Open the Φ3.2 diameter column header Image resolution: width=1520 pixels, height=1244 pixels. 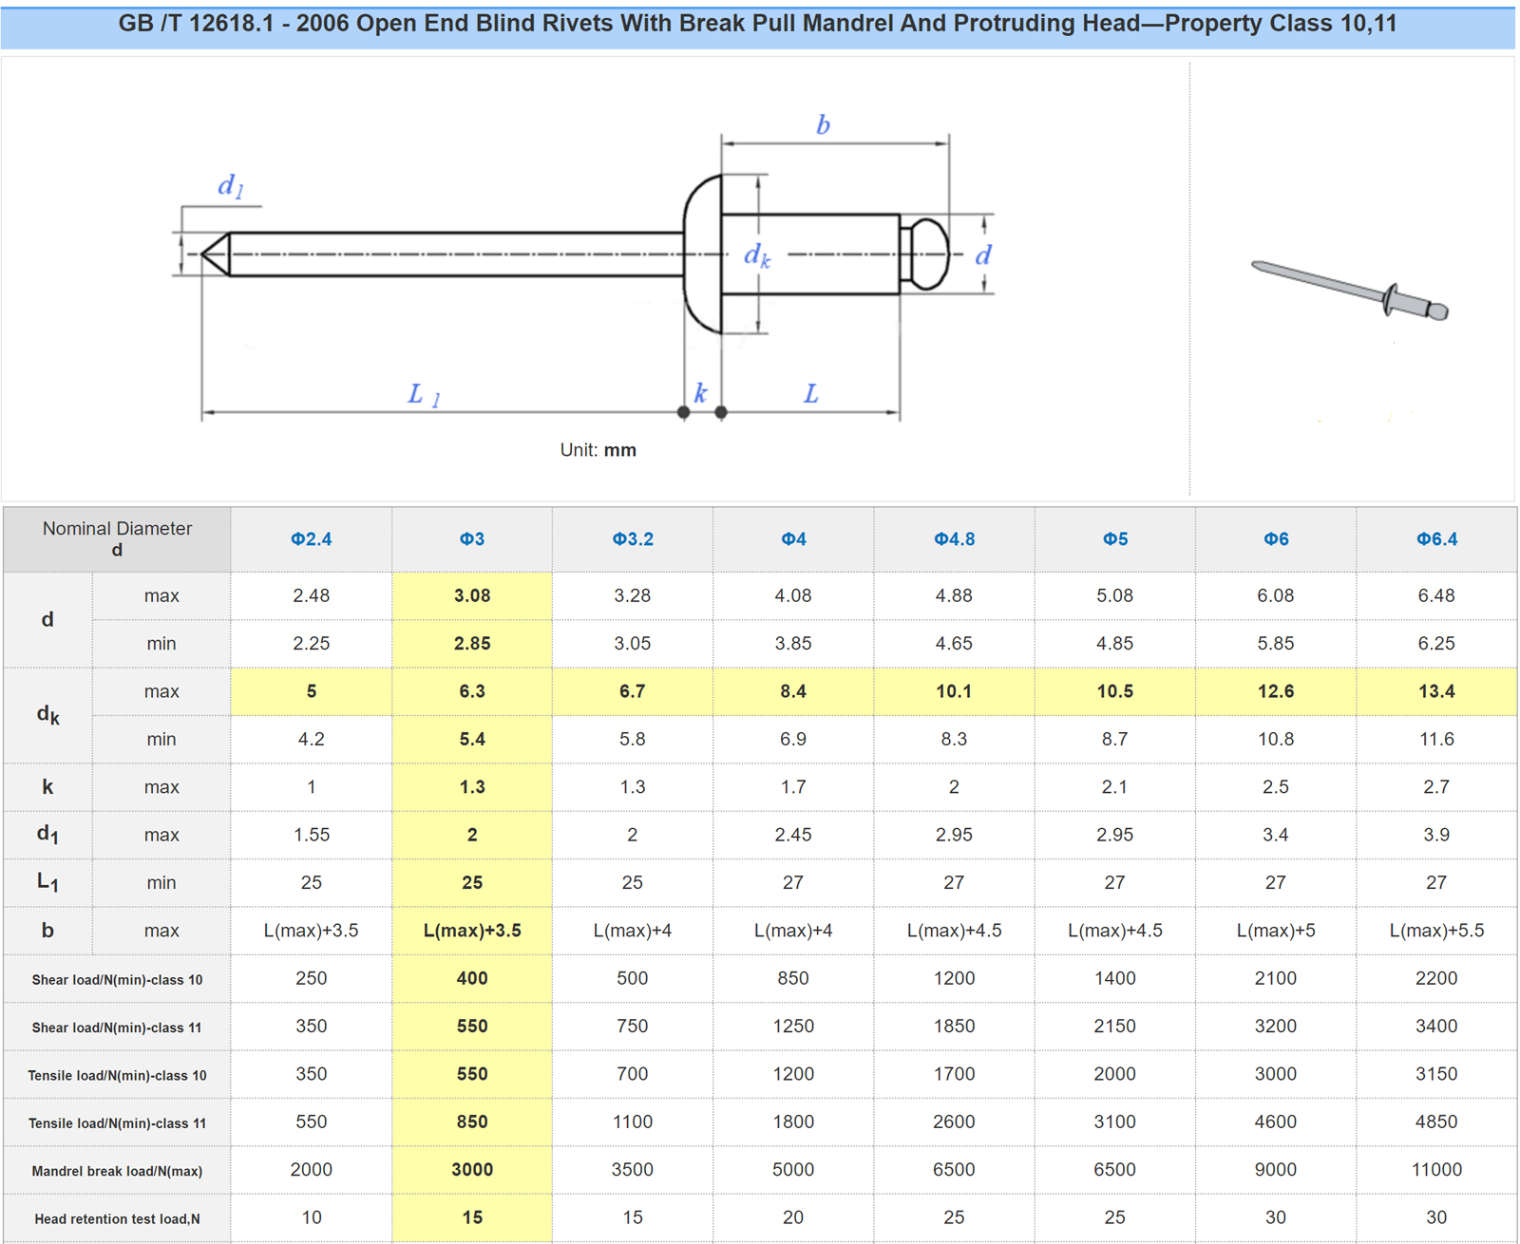[x=633, y=539]
